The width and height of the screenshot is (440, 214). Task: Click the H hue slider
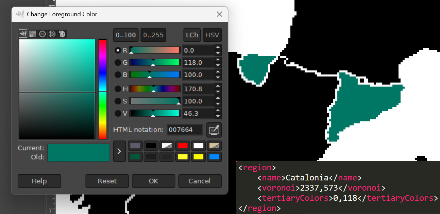point(154,89)
